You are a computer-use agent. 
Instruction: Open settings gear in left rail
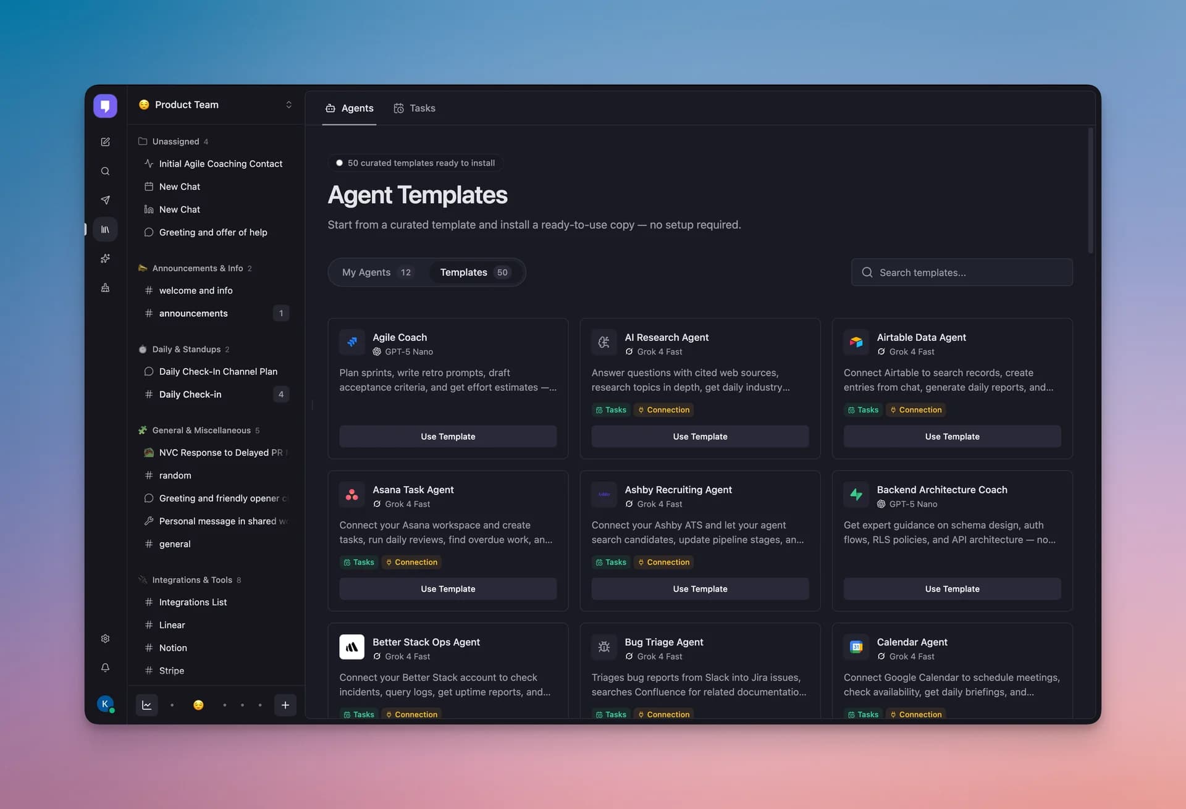pos(105,639)
